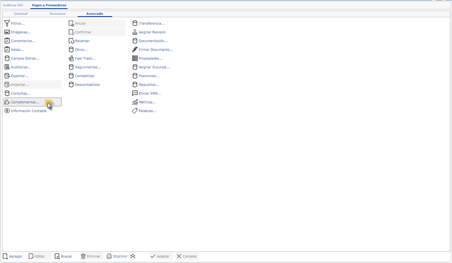The image size is (452, 263).
Task: Open Imágenes picture icon
Action: [x=7, y=32]
